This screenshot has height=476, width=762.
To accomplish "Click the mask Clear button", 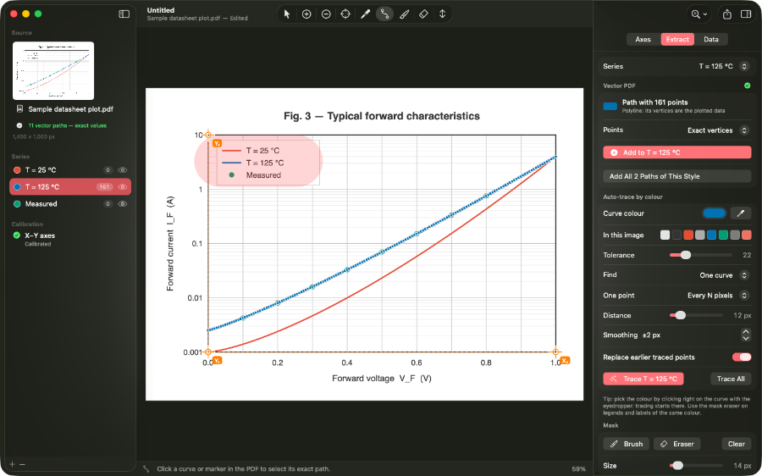I will pyautogui.click(x=737, y=444).
